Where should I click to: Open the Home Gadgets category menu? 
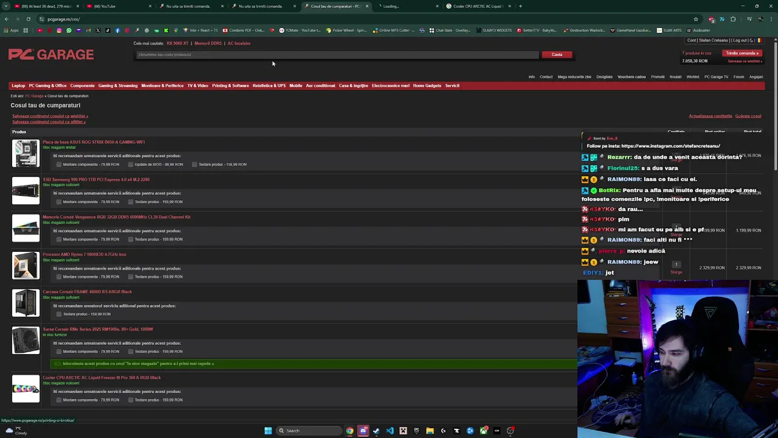point(427,86)
